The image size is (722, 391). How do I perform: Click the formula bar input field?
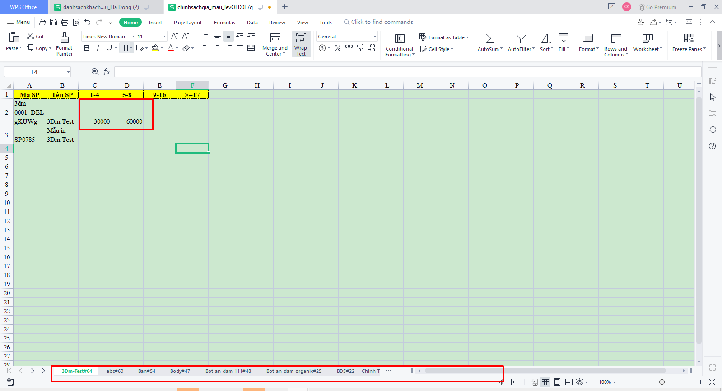tap(406, 72)
